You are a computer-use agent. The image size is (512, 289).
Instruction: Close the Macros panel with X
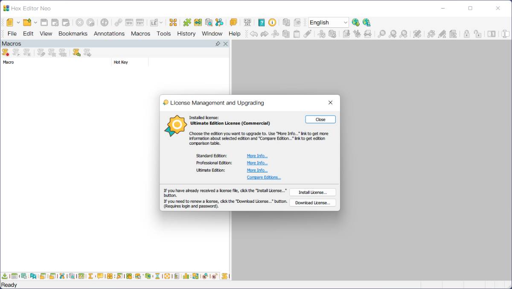(x=226, y=44)
